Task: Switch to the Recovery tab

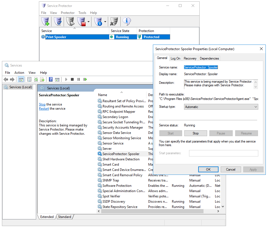Action: pyautogui.click(x=190, y=58)
